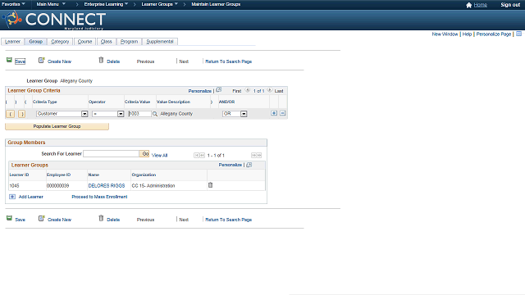The width and height of the screenshot is (525, 295).
Task: Click the Sign out link
Action: pyautogui.click(x=510, y=5)
